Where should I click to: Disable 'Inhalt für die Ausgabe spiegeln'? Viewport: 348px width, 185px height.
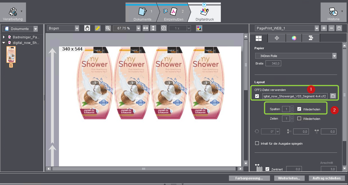pyautogui.click(x=257, y=143)
